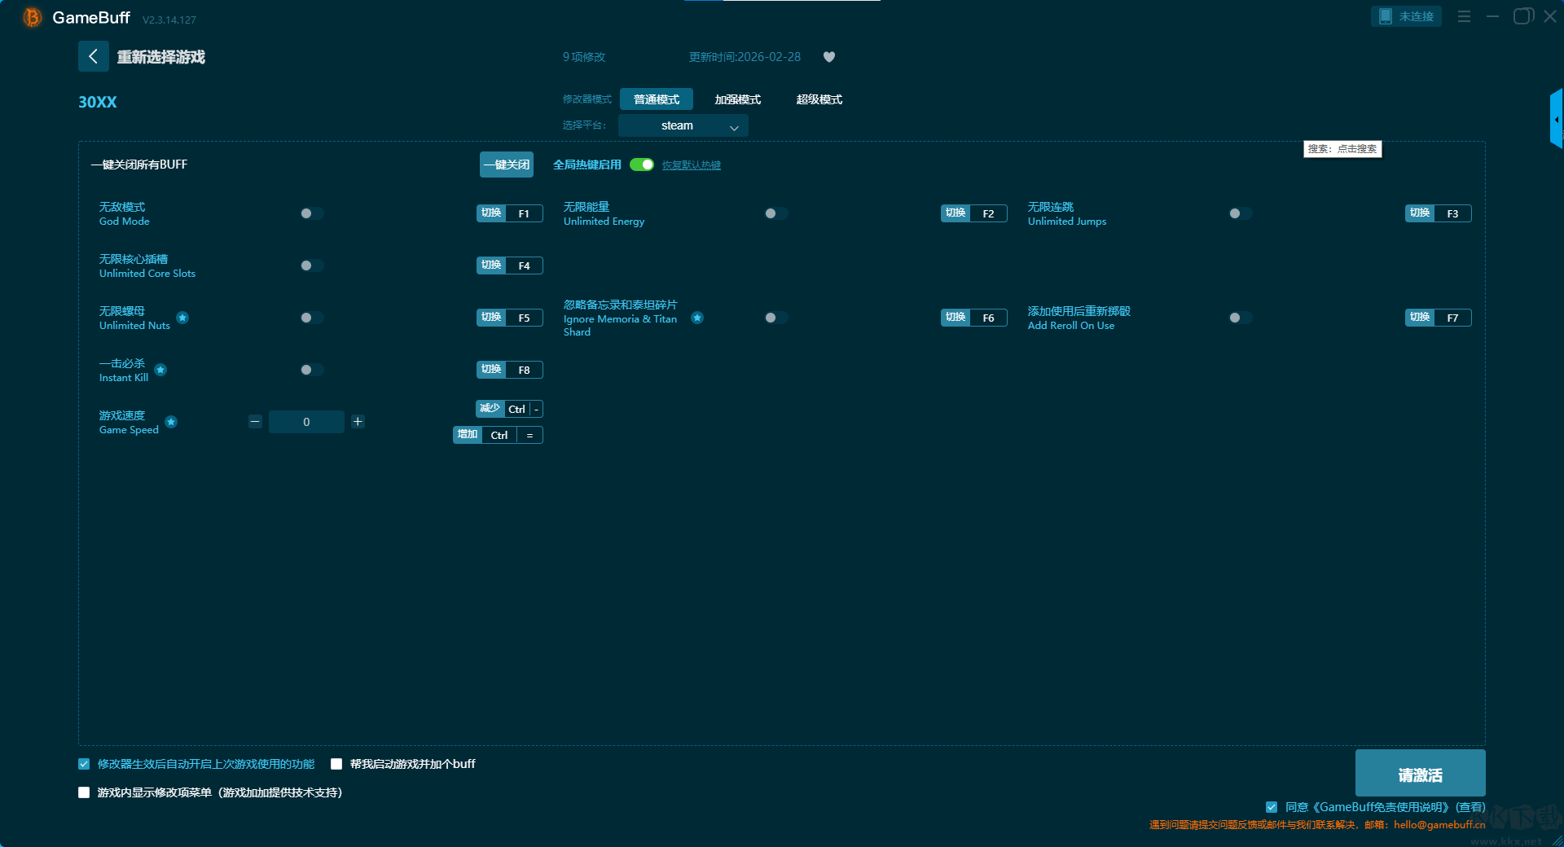The width and height of the screenshot is (1564, 847).
Task: Click the back arrow icon
Action: [x=93, y=56]
